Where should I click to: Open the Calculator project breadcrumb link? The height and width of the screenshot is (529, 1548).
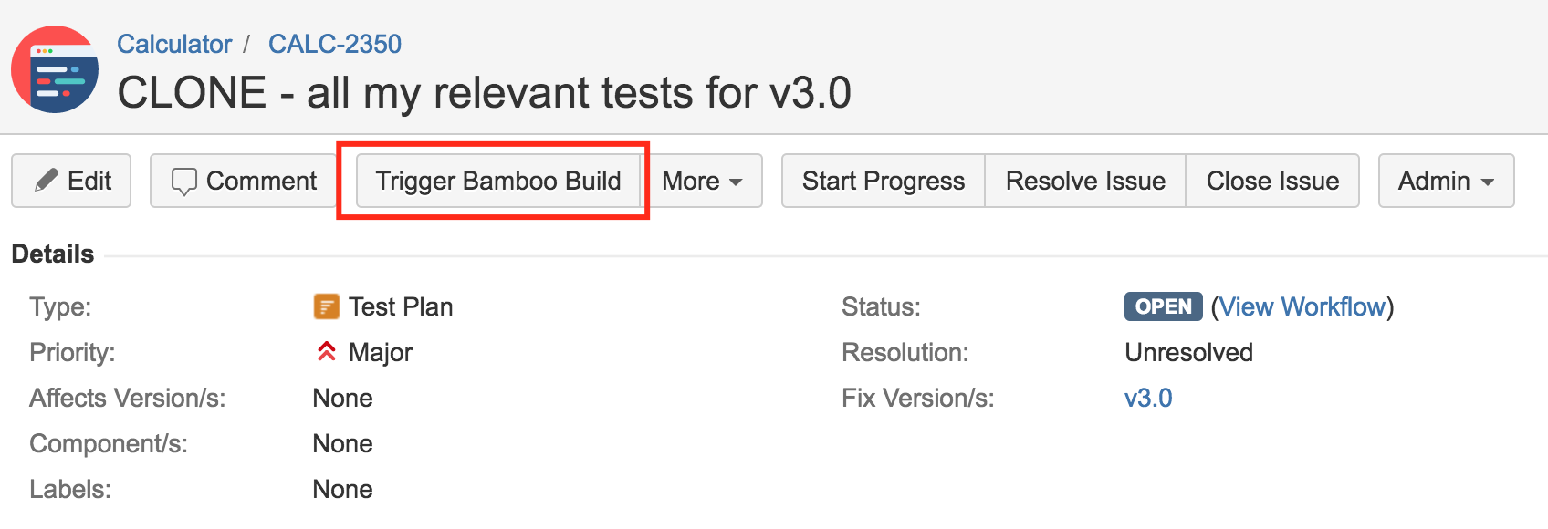click(x=174, y=44)
